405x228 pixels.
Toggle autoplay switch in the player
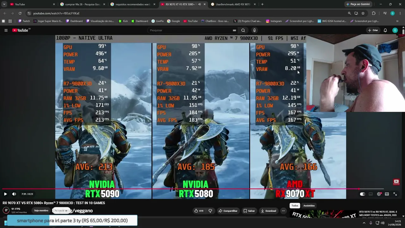click(363, 194)
